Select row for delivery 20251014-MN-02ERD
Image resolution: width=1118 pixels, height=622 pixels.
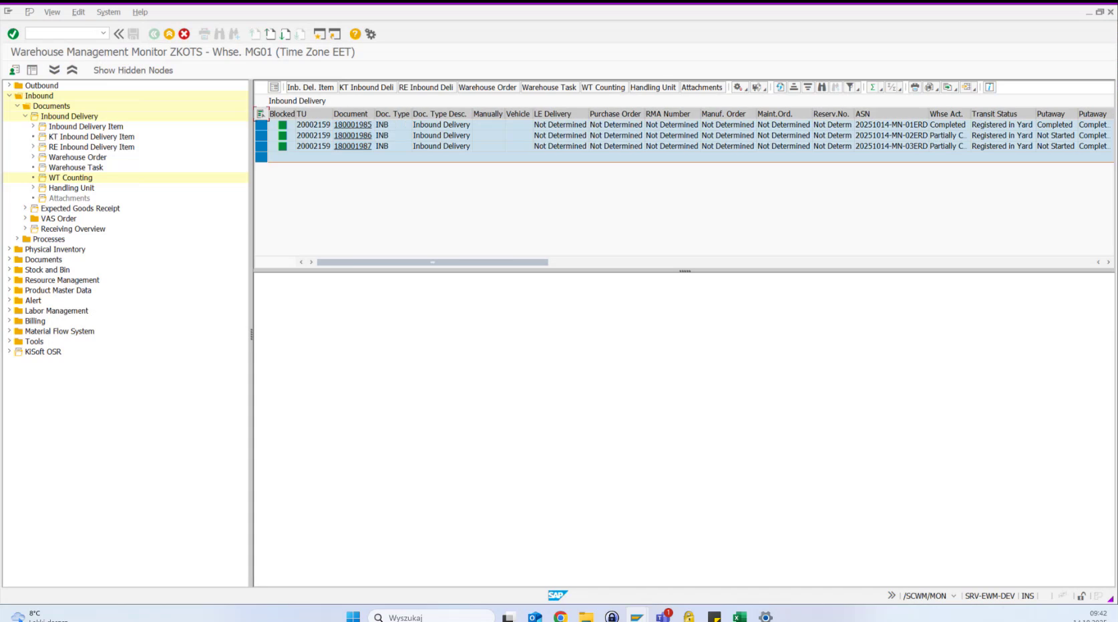[262, 135]
